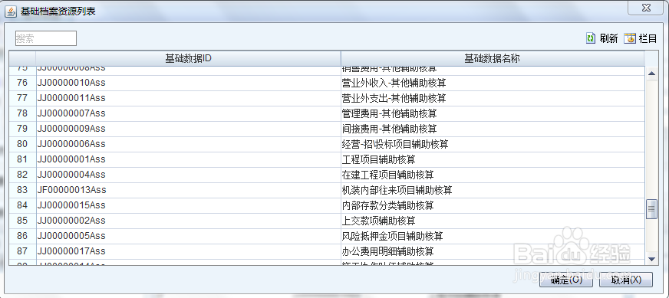Click row number 86
669x298 pixels.
(22, 236)
